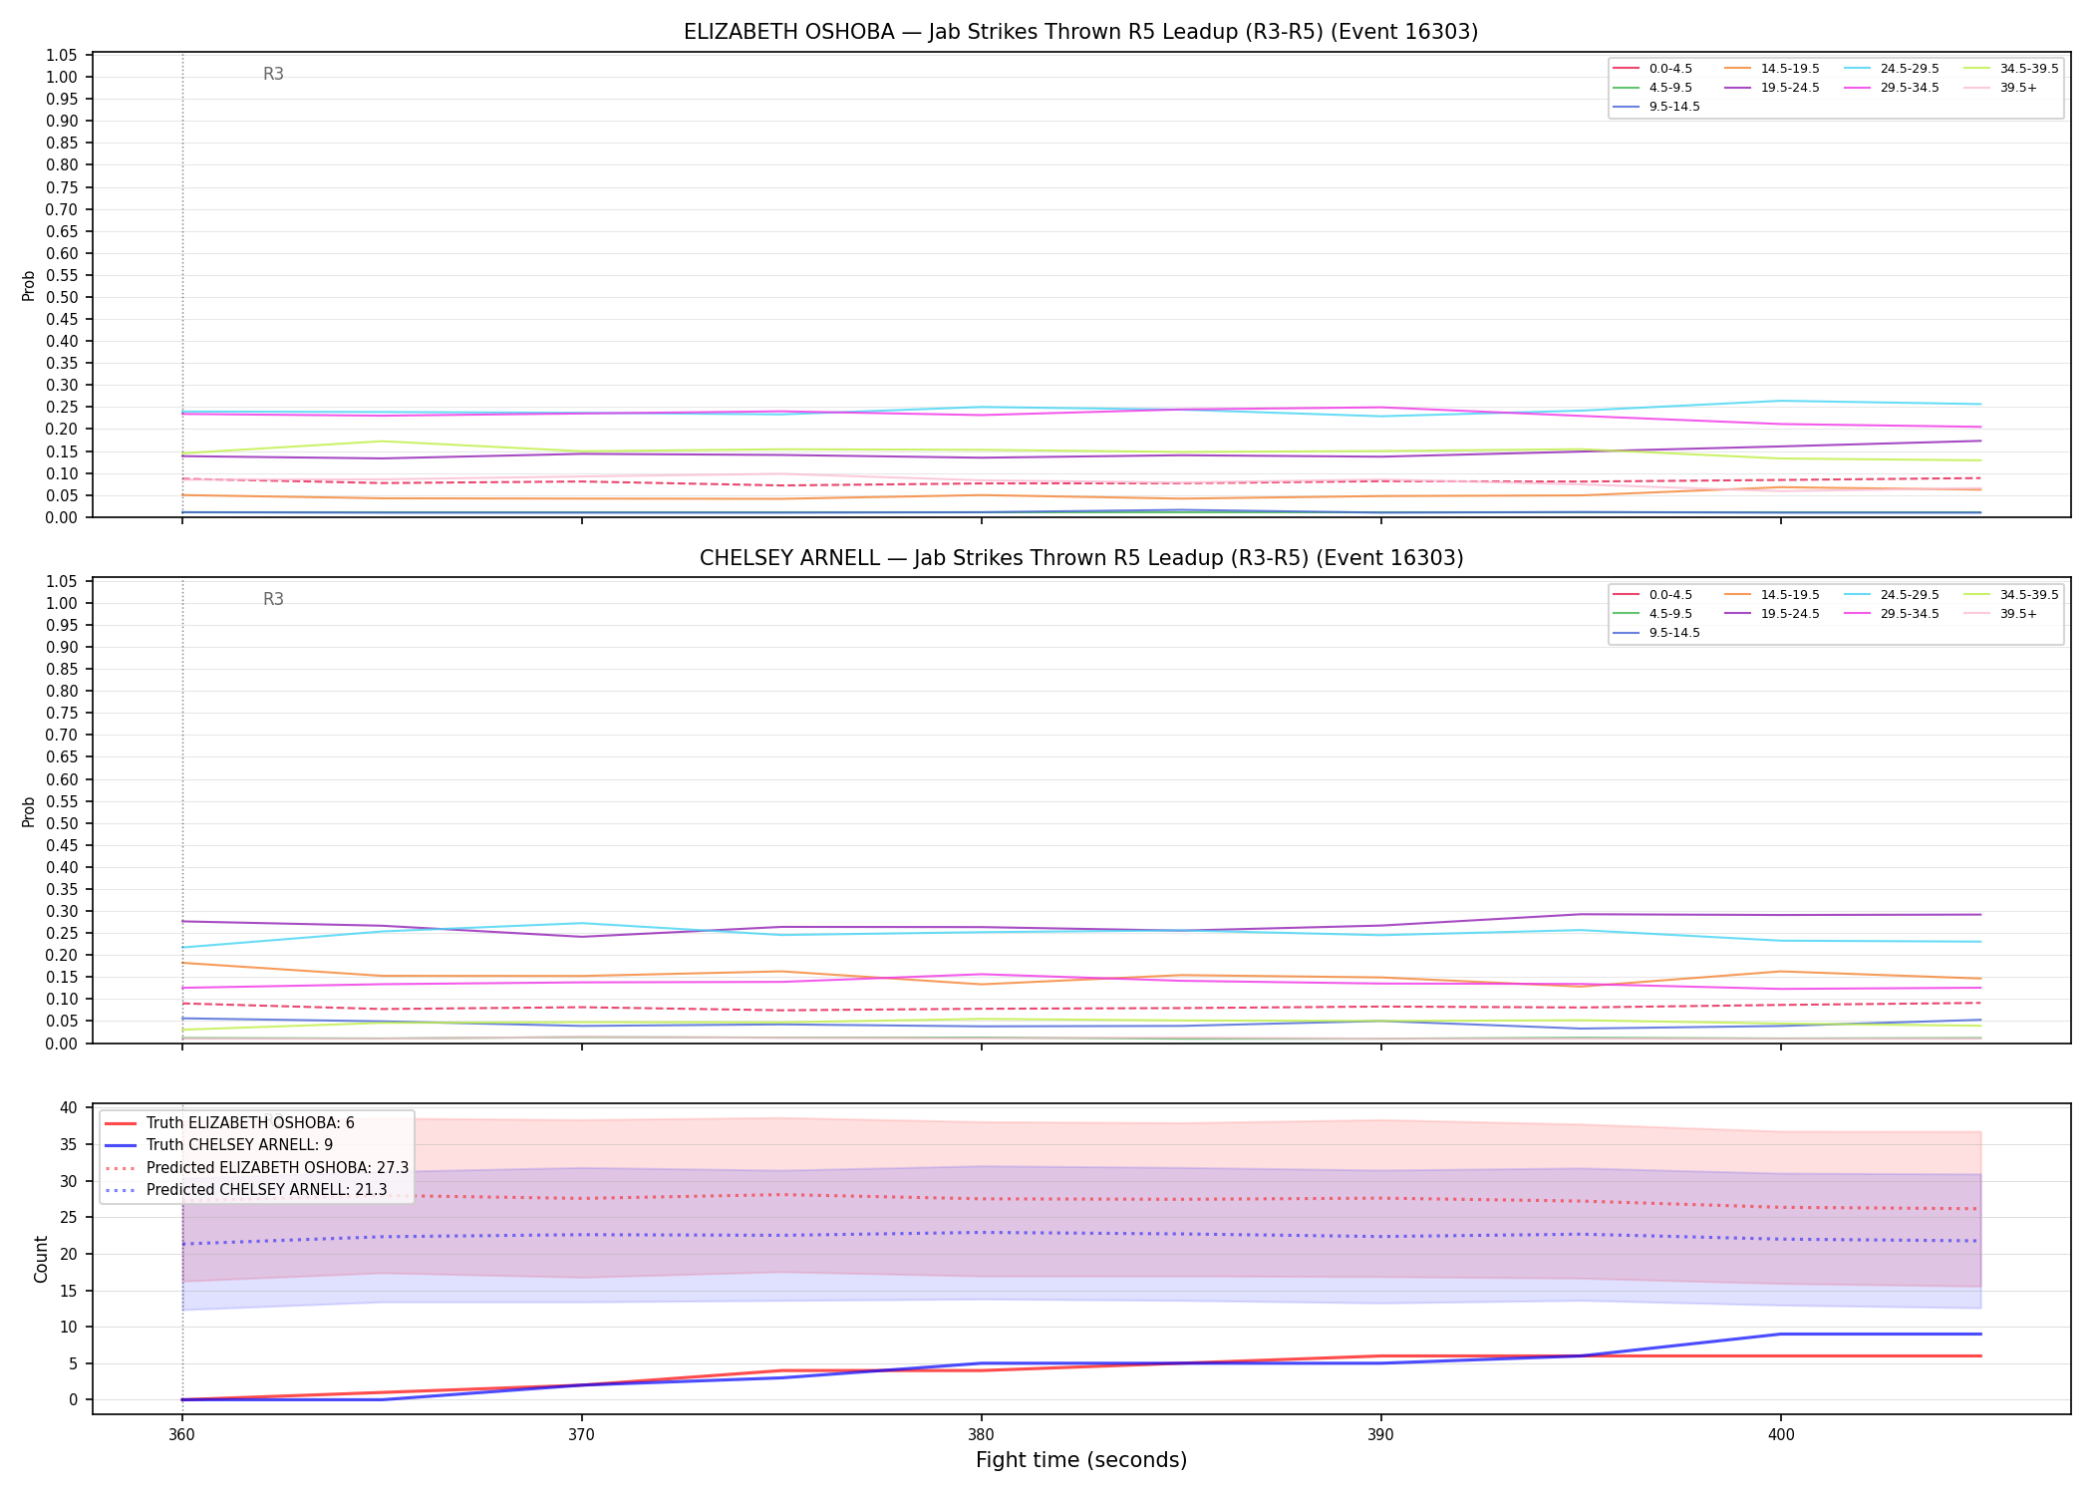Select the 14.5-19.5 legend entry in middle chart

coord(1772,595)
